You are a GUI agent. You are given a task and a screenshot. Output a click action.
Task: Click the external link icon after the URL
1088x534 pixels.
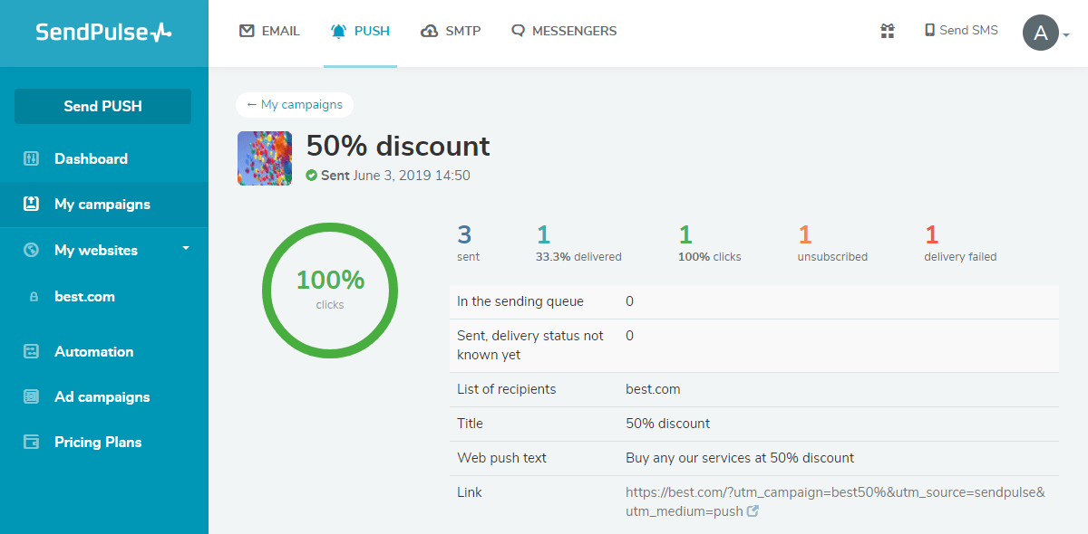click(753, 511)
